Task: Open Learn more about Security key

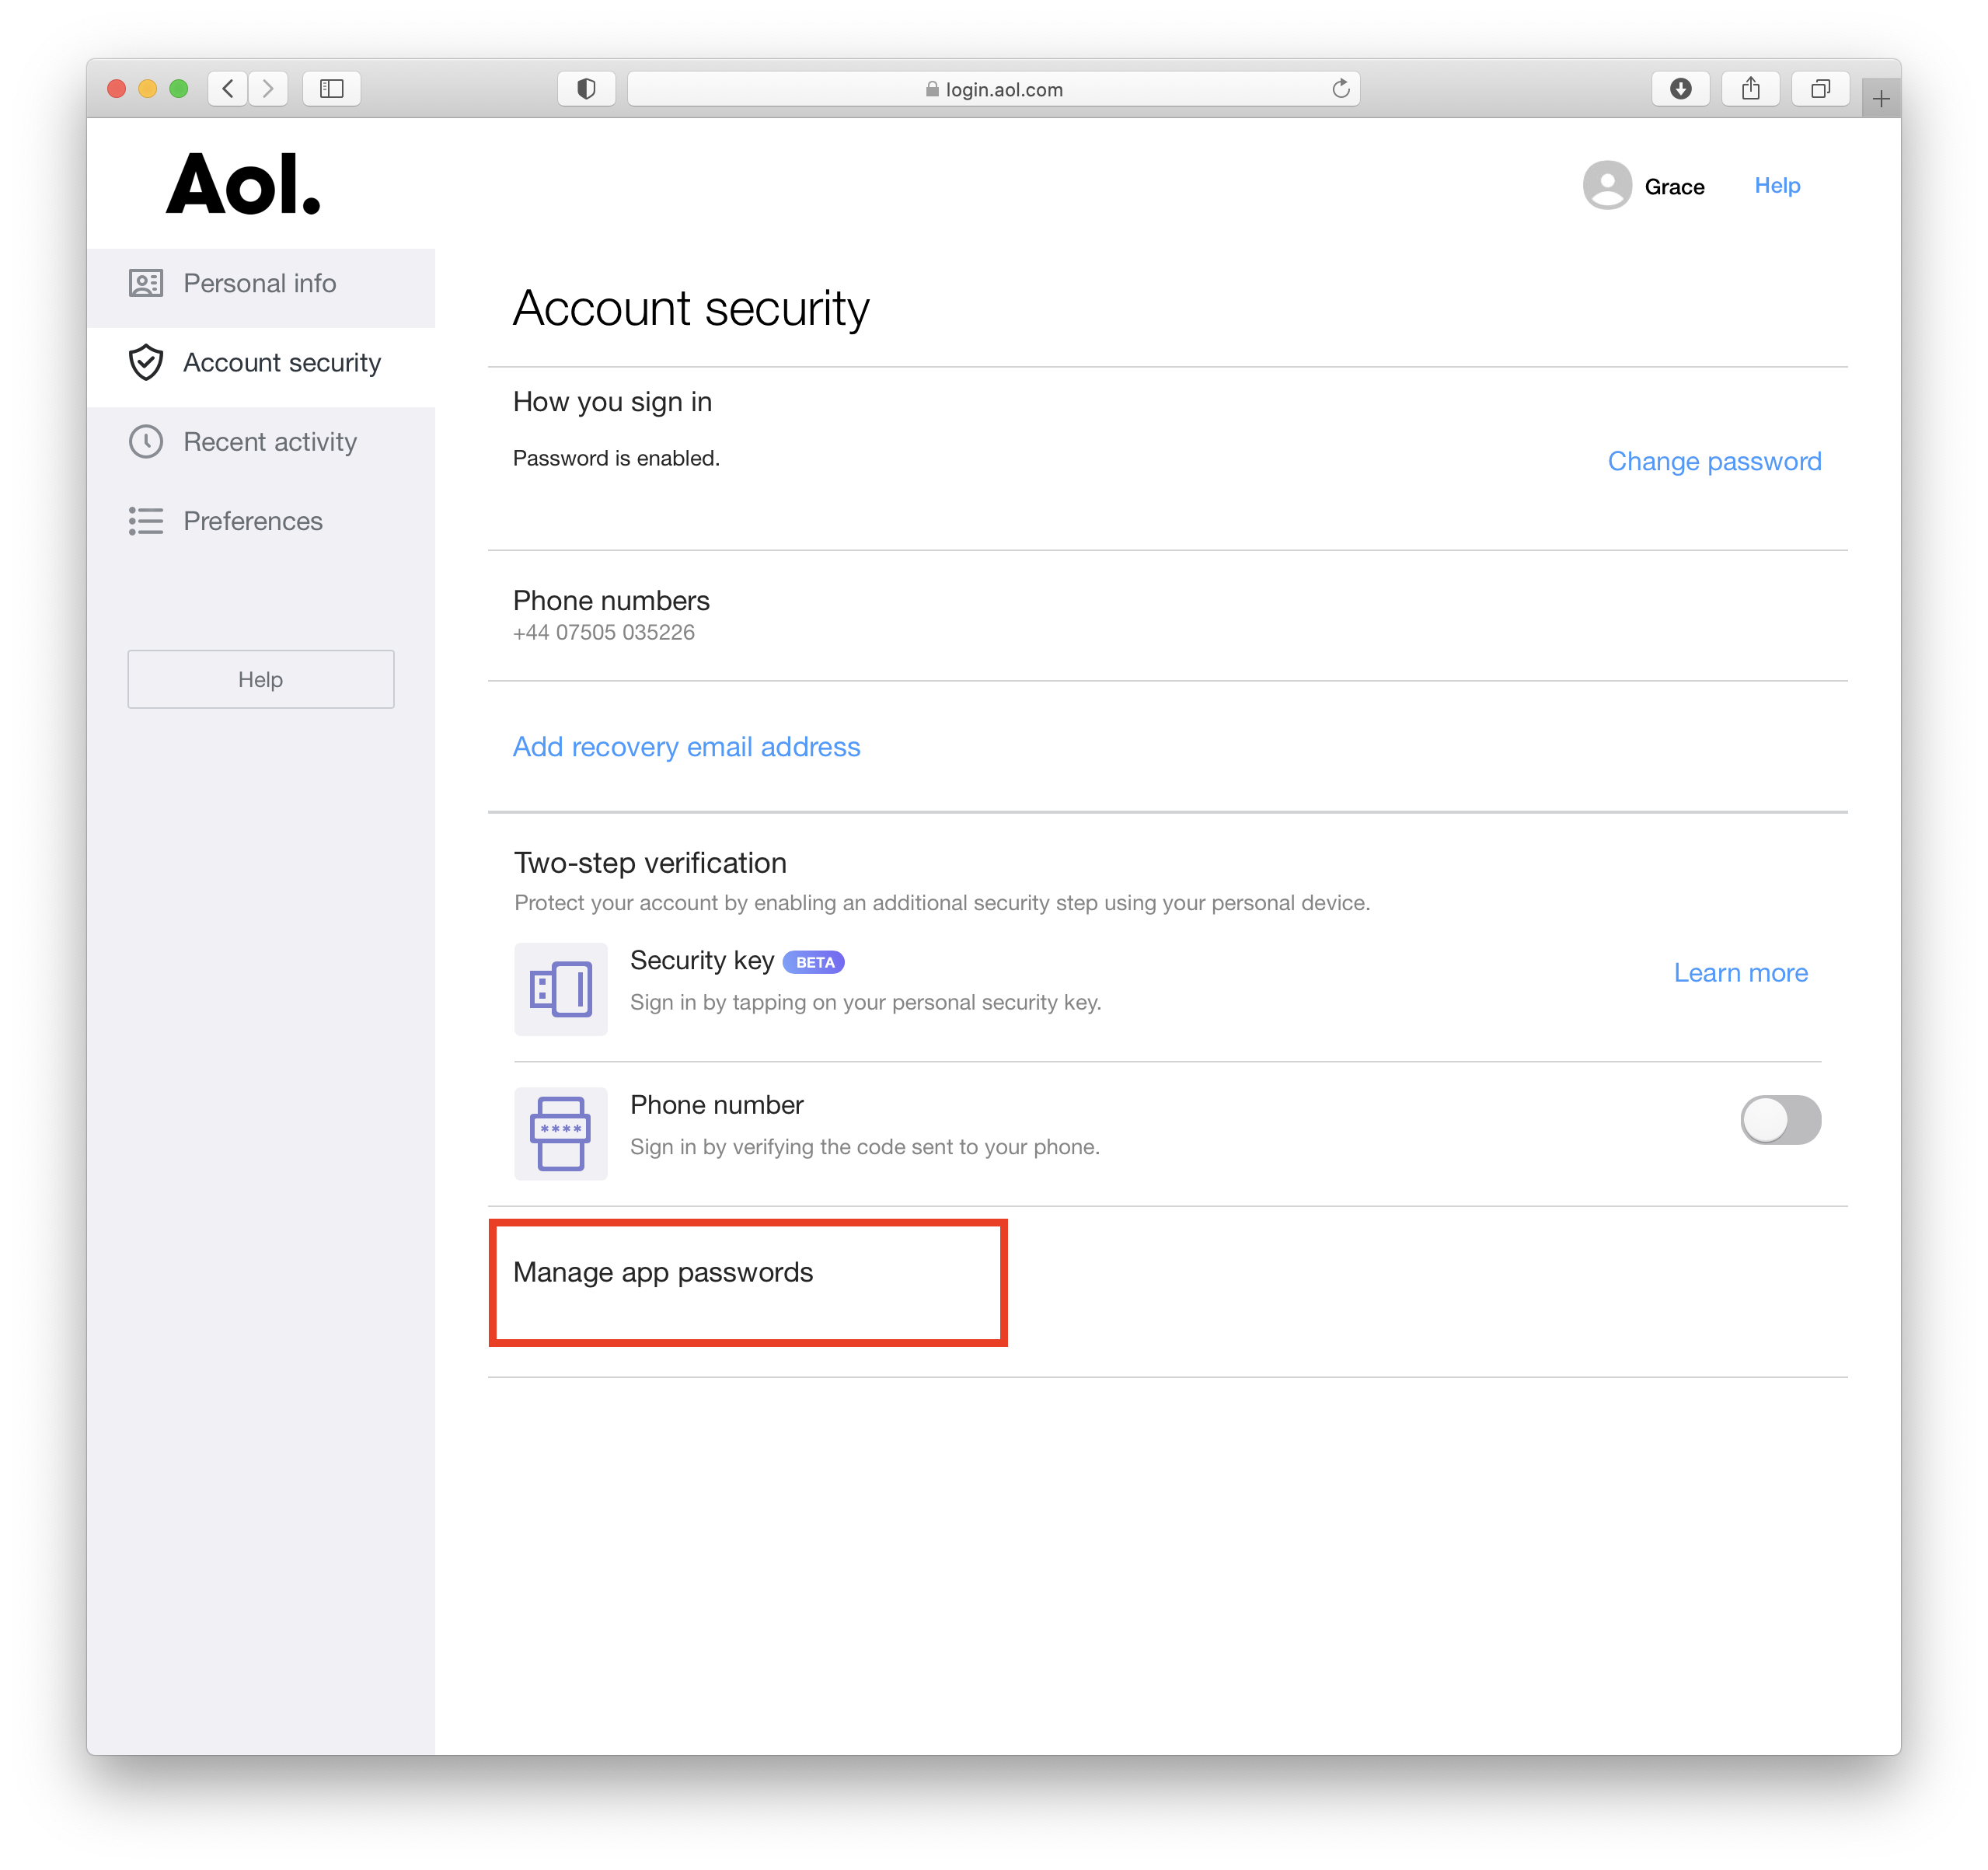Action: (1741, 973)
